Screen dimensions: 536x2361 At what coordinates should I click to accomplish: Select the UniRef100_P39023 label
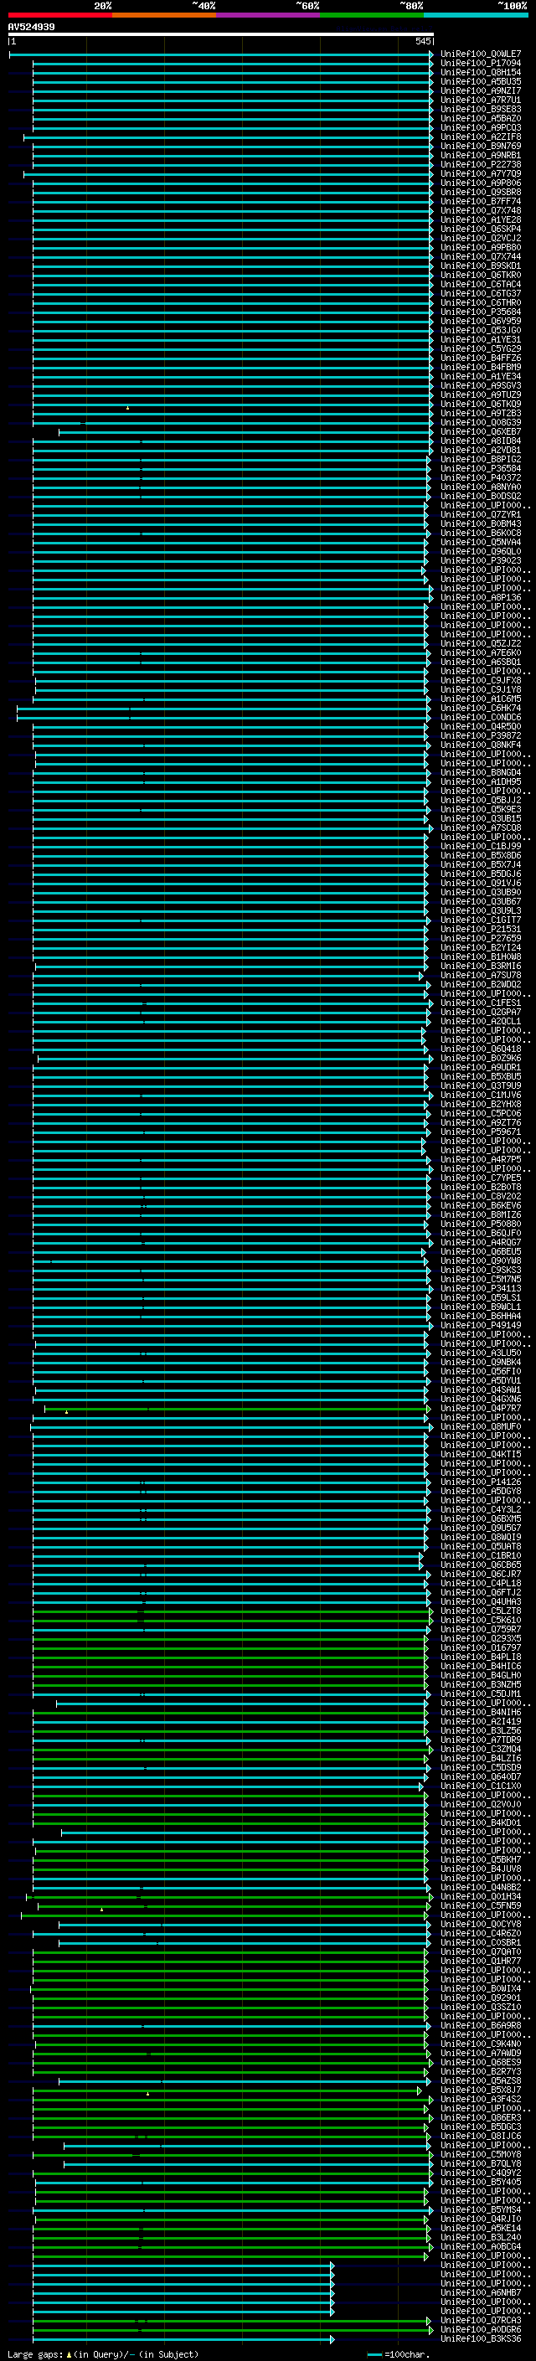tap(480, 560)
